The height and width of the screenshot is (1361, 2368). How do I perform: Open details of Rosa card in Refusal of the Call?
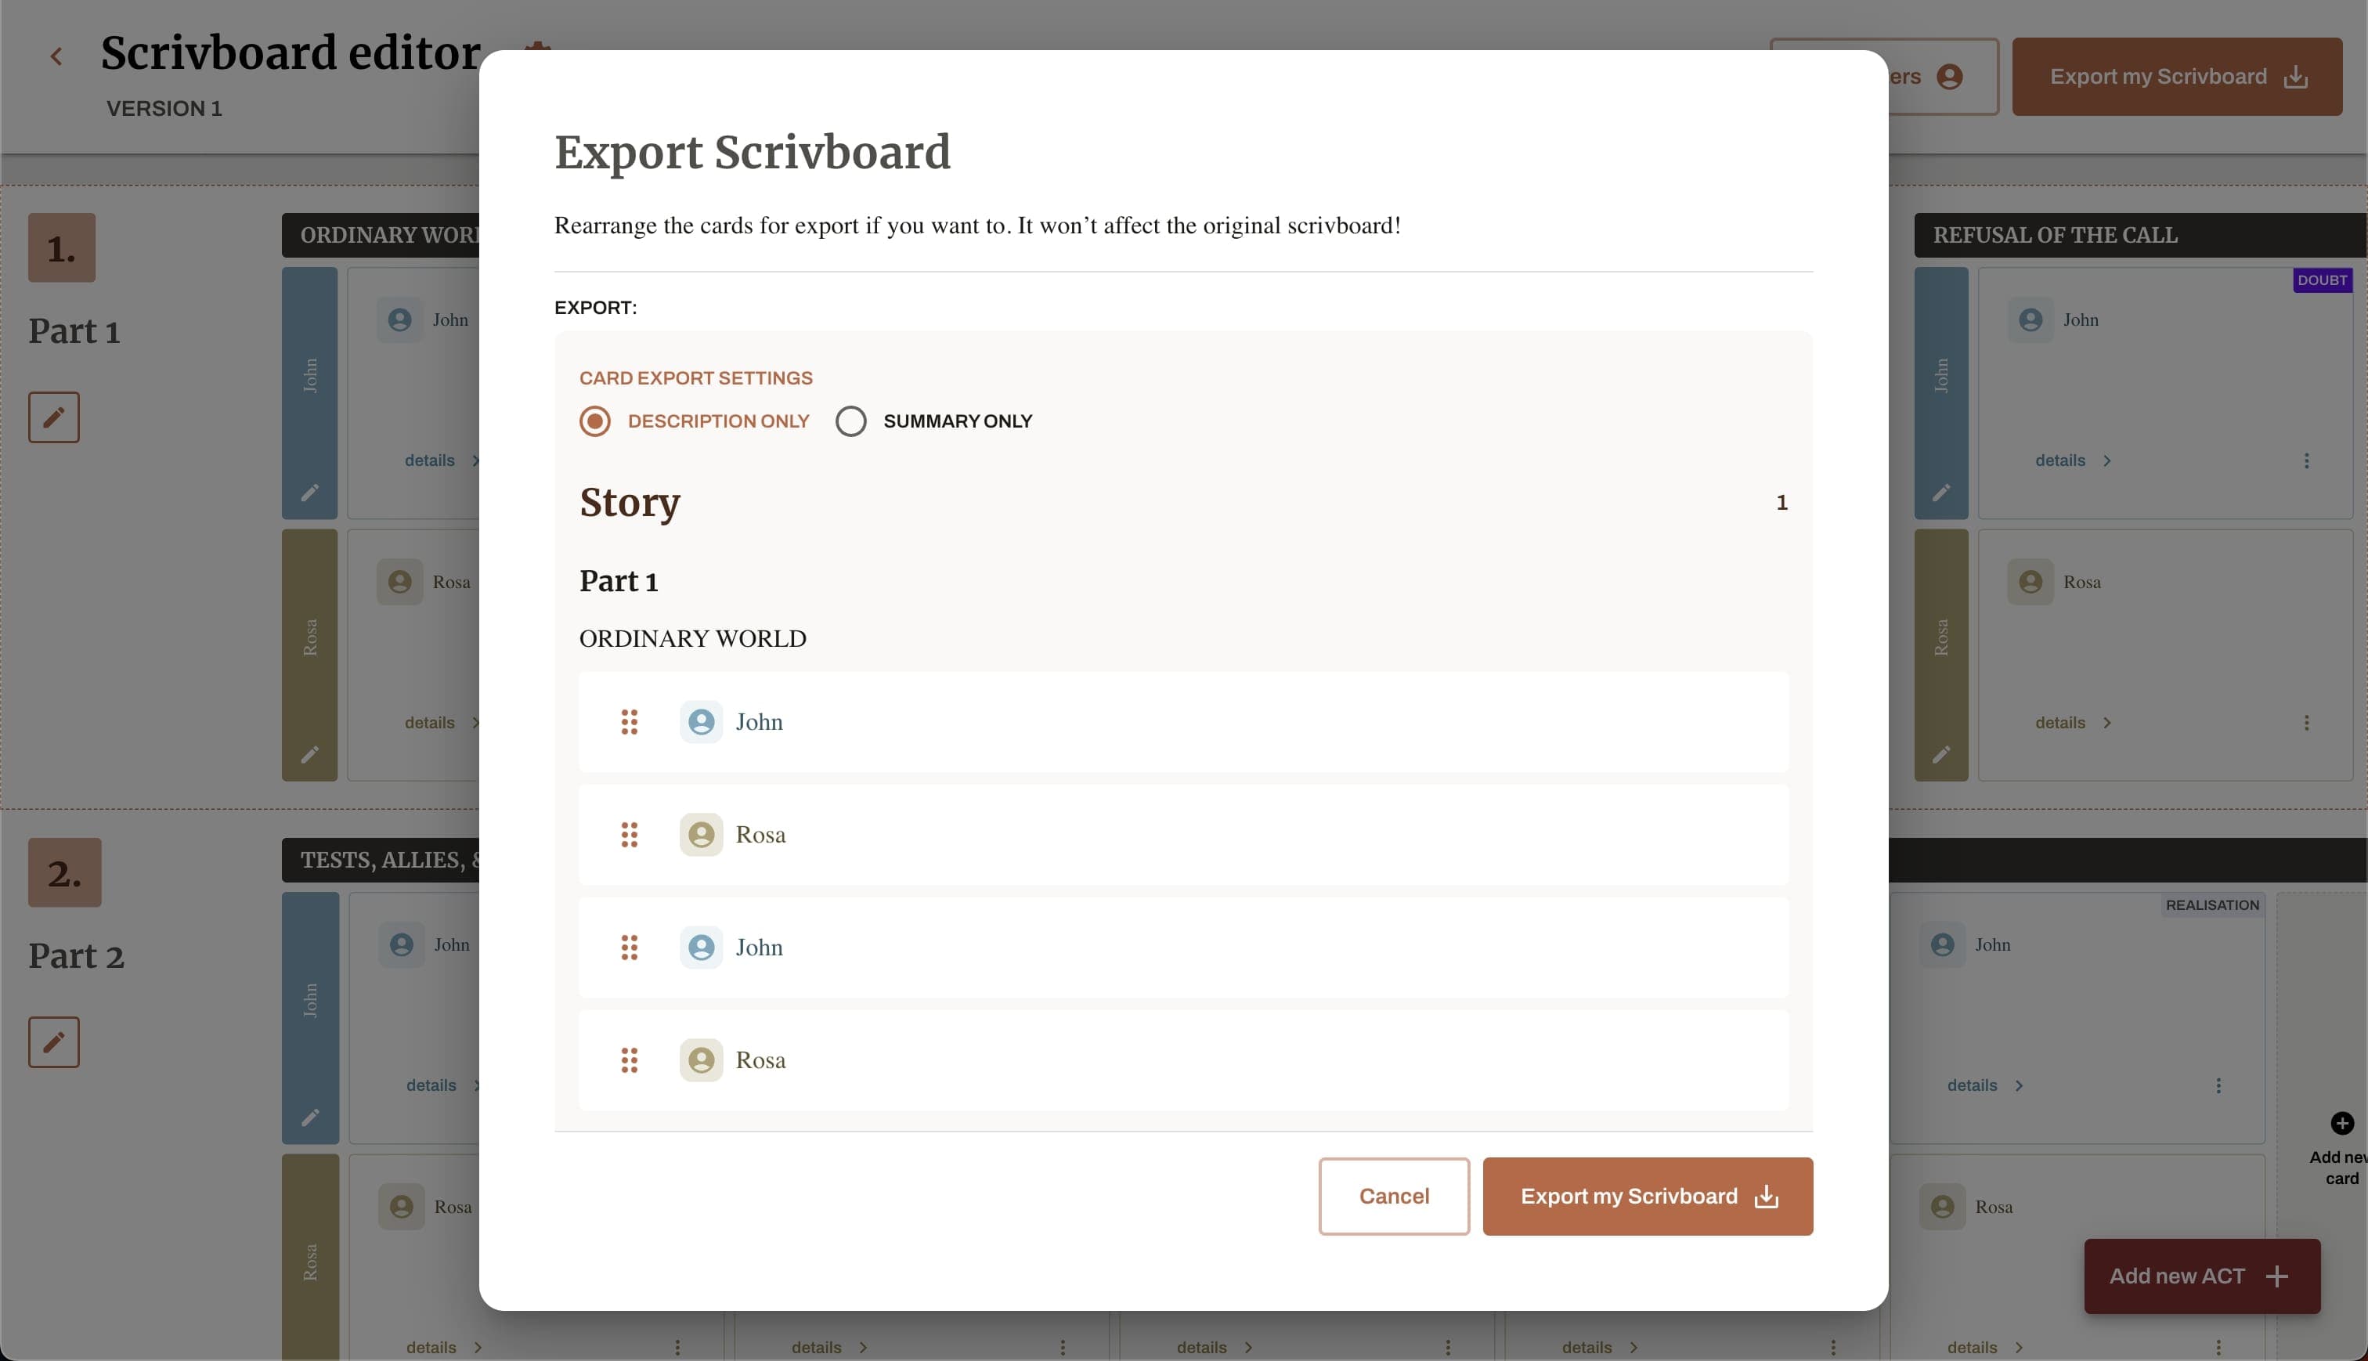point(2073,723)
